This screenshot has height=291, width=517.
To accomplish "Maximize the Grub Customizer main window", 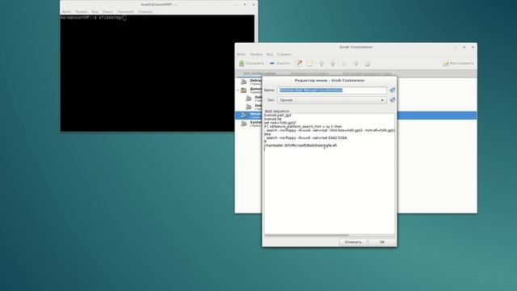I will 464,47.
